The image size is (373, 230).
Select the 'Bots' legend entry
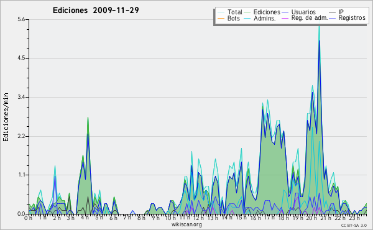[233, 18]
